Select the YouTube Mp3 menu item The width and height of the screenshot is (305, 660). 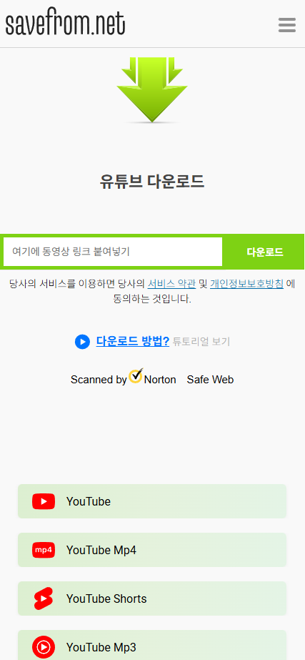152,645
